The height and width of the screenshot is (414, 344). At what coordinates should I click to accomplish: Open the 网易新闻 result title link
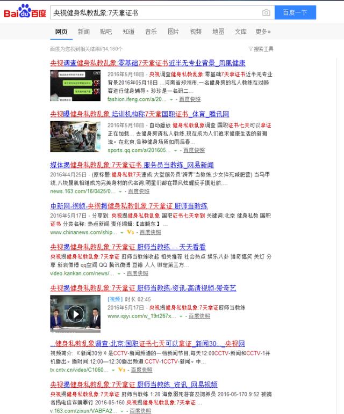pos(132,165)
